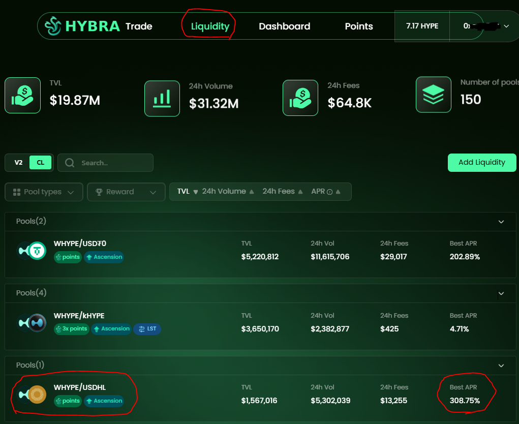Click the $13,255 24h Fees value
This screenshot has width=519, height=424.
click(393, 401)
